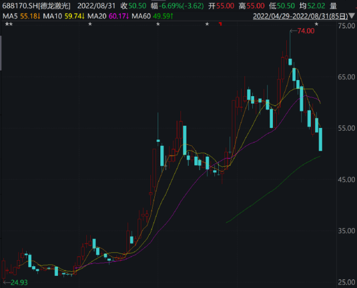Click the 65.00 price axis label
The height and width of the screenshot is (288, 357).
[x=346, y=77]
